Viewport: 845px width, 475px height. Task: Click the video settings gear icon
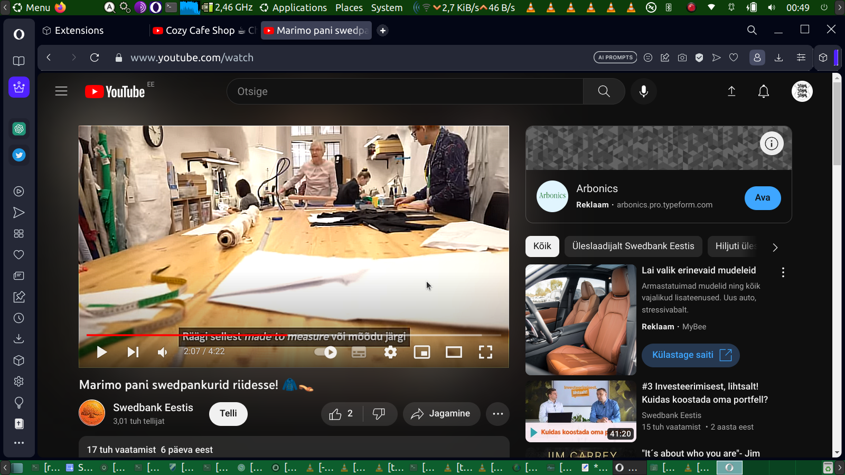click(x=390, y=352)
